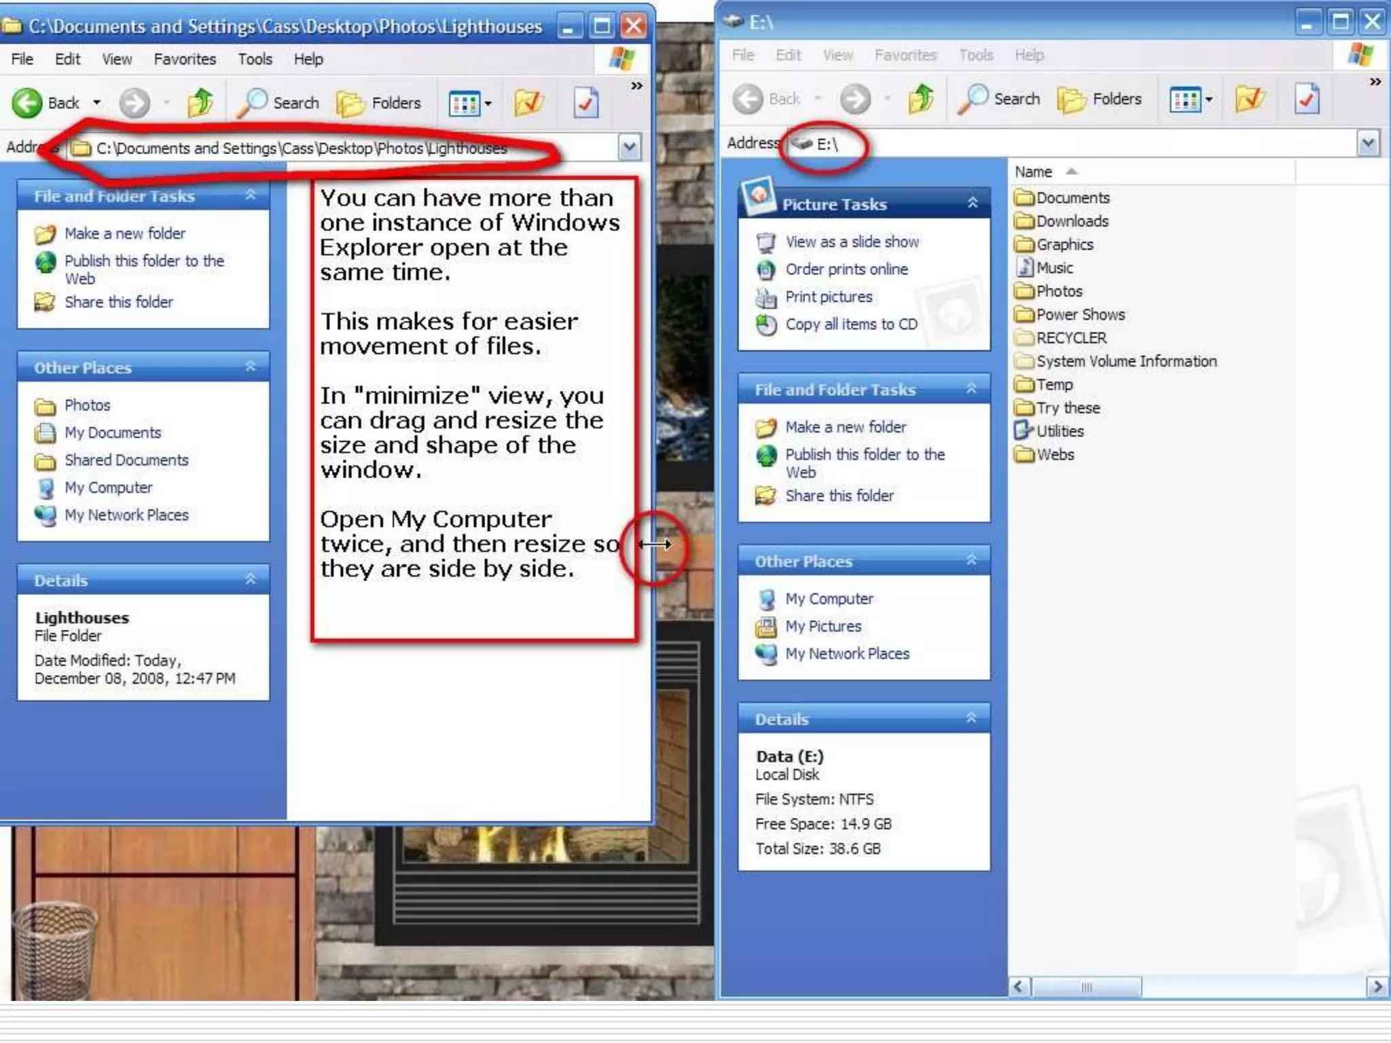Open Tools menu in Lighthouses window
1391x1043 pixels.
(255, 59)
